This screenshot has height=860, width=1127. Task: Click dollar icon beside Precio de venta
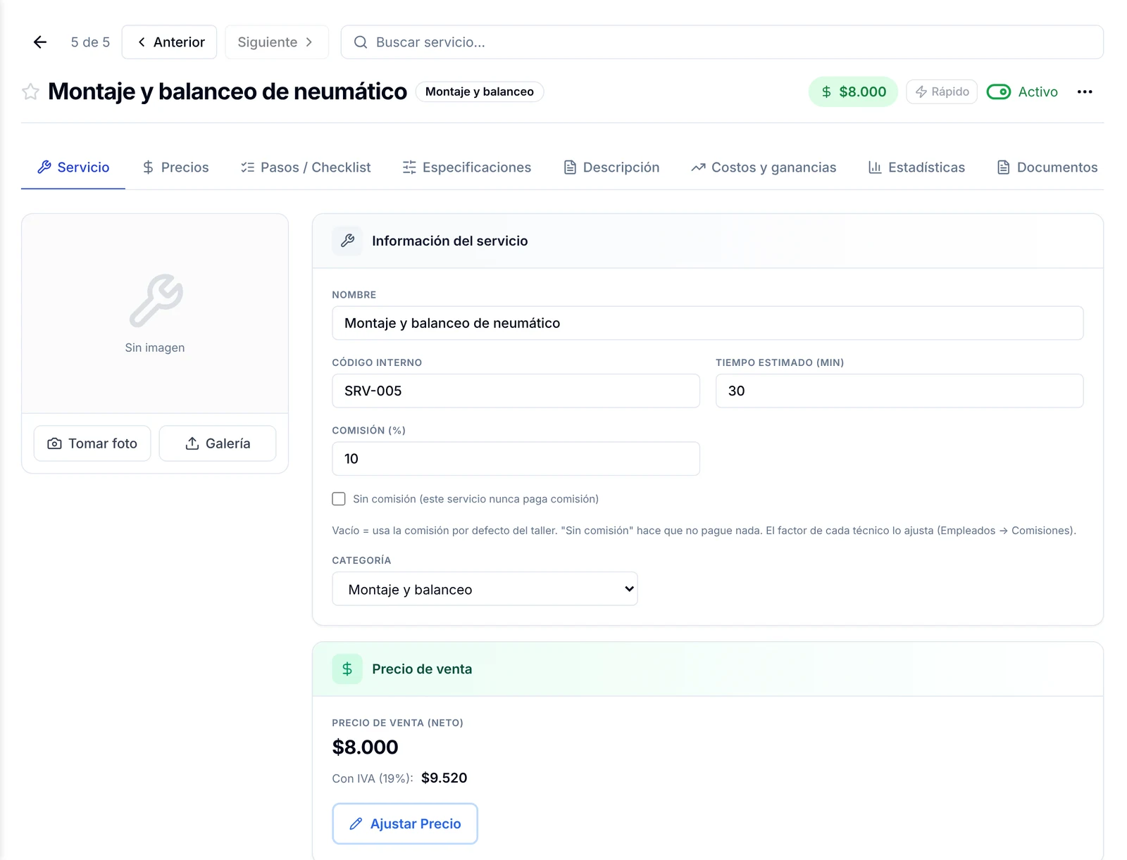[x=347, y=669]
